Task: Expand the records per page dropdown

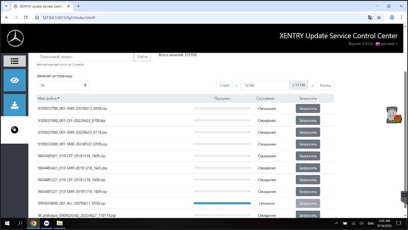Action: coord(63,85)
